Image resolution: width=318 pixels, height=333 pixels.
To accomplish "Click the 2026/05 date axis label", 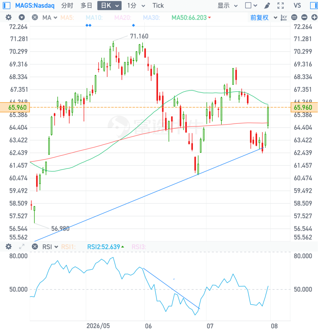I will click(x=98, y=326).
